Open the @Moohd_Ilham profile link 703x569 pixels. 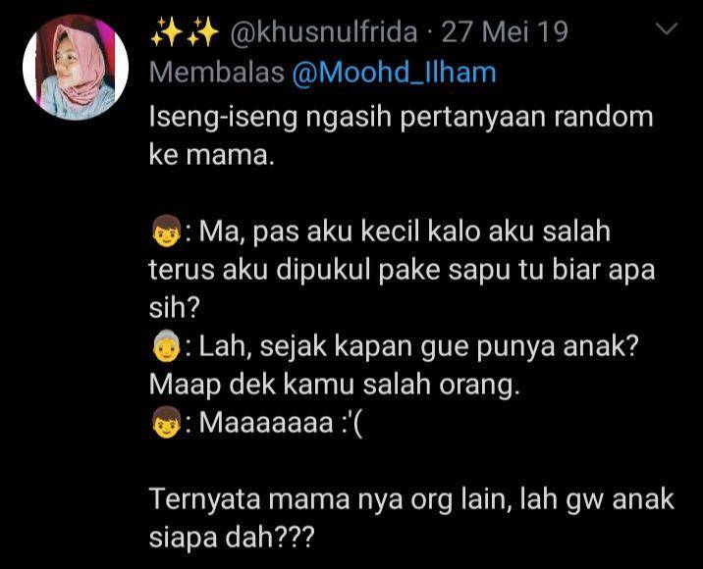pos(394,73)
